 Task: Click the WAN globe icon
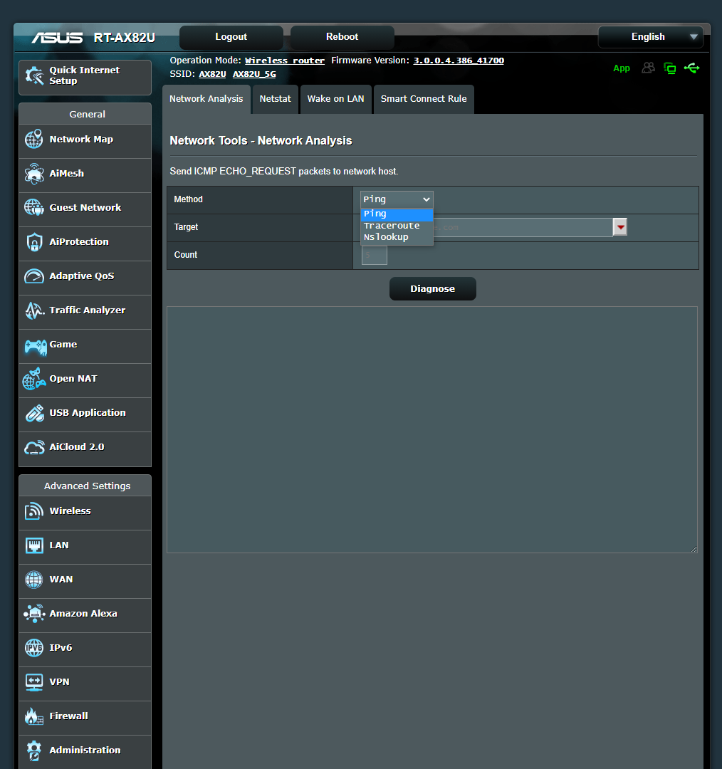pyautogui.click(x=34, y=580)
